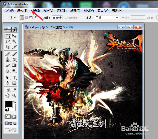Switch to Quick Mask mode
This screenshot has height=139, width=158.
pyautogui.click(x=14, y=117)
